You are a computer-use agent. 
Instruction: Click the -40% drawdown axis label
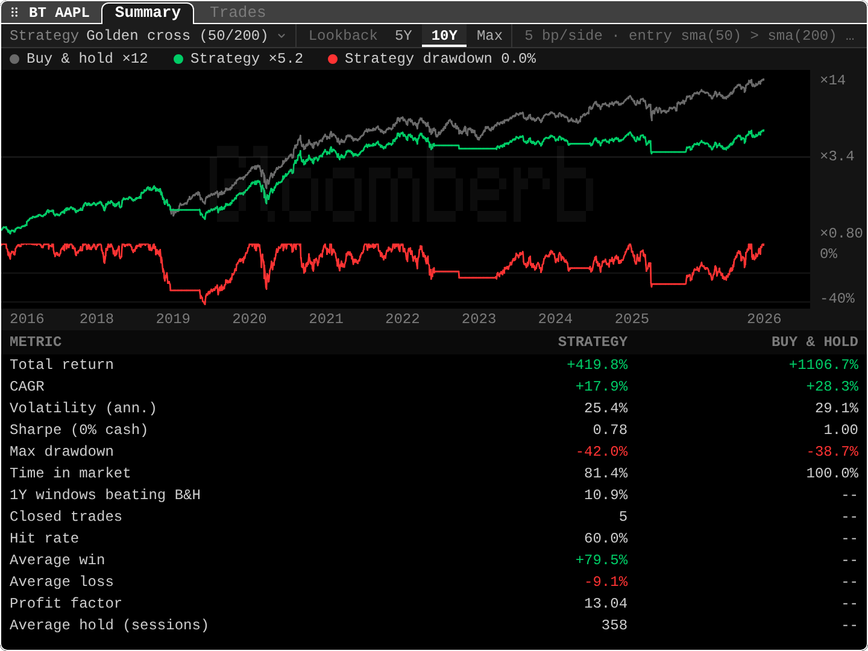(837, 298)
